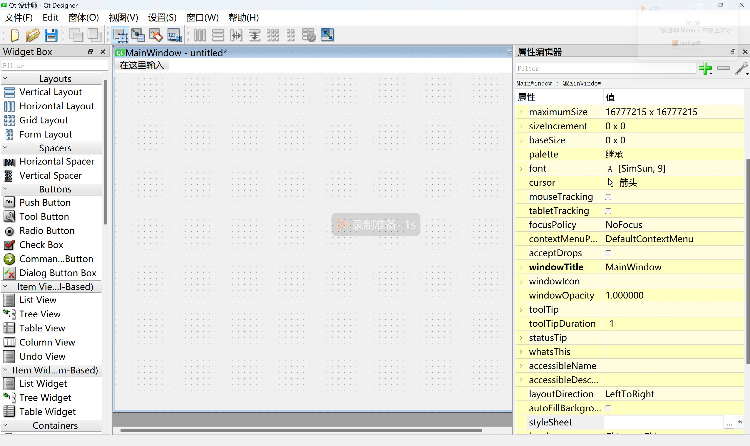Expand the toolTip property row

(x=521, y=310)
